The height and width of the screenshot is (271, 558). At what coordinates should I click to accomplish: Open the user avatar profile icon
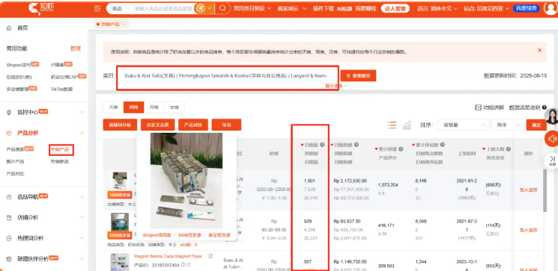[551, 8]
